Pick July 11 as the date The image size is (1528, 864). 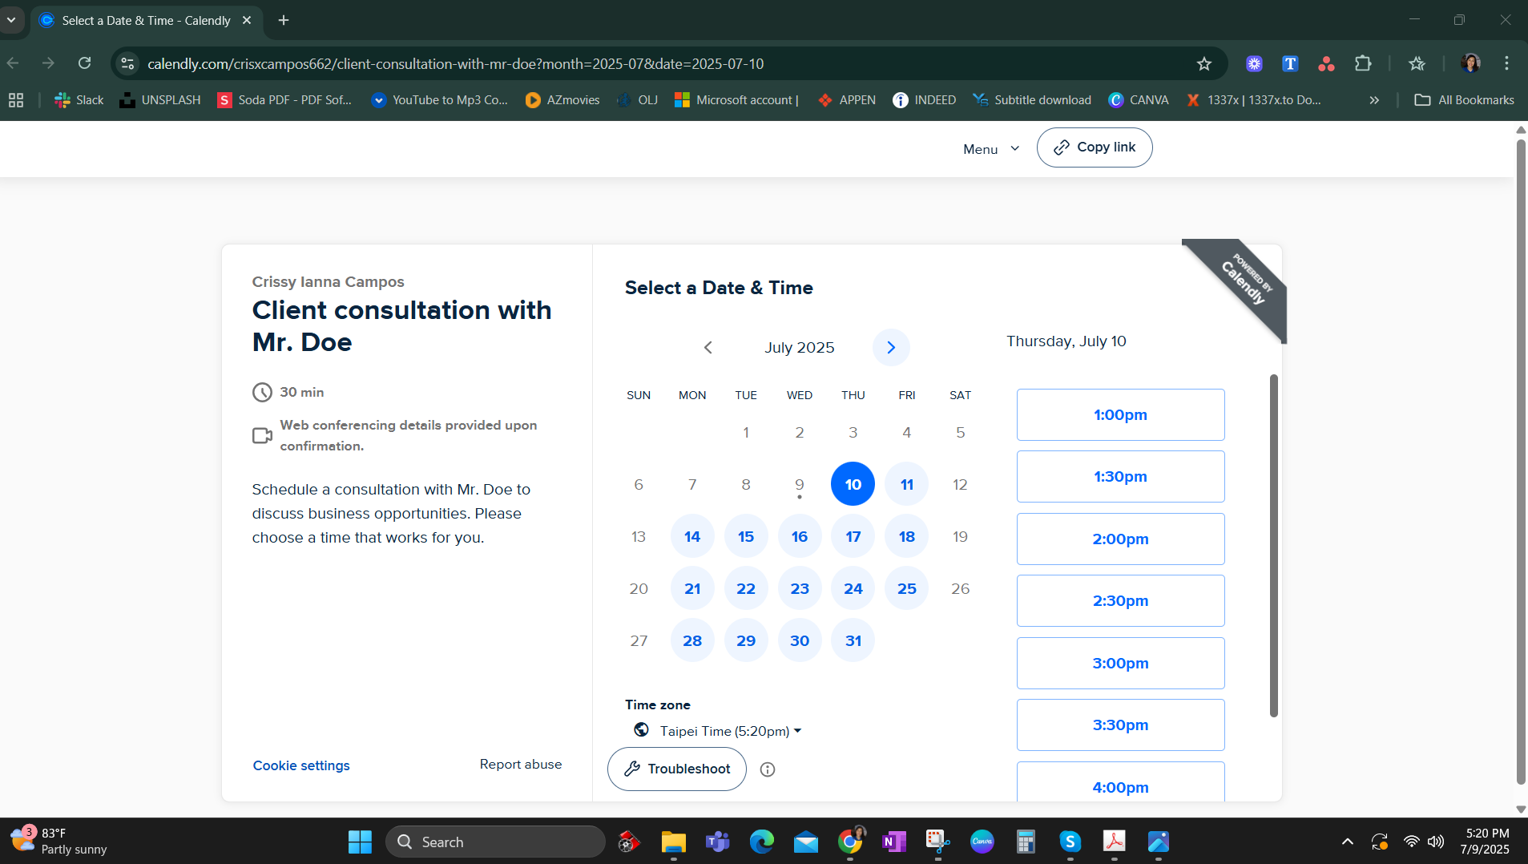(906, 484)
